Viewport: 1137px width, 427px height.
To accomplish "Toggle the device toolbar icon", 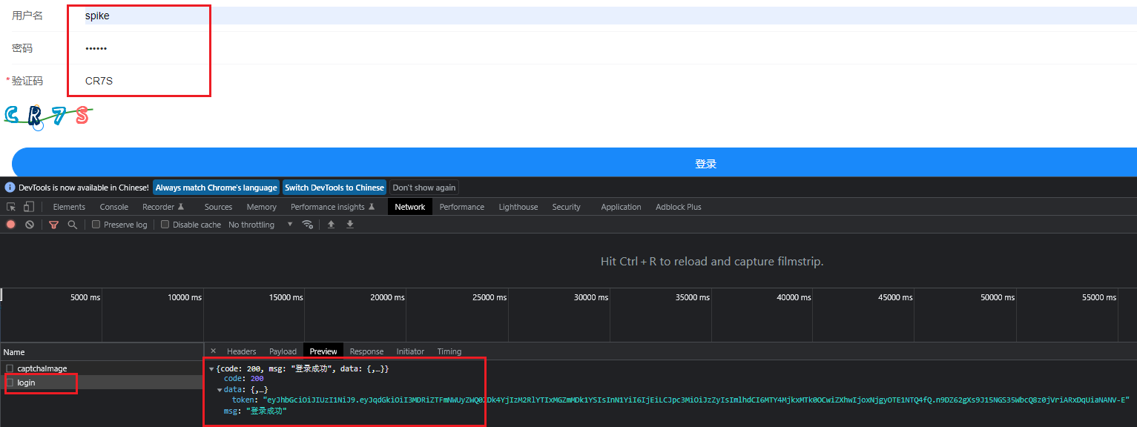I will point(28,207).
